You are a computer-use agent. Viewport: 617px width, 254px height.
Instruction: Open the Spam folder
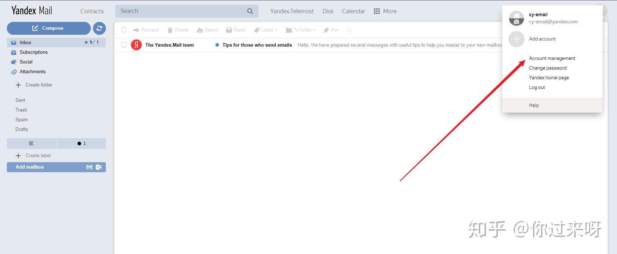[22, 120]
